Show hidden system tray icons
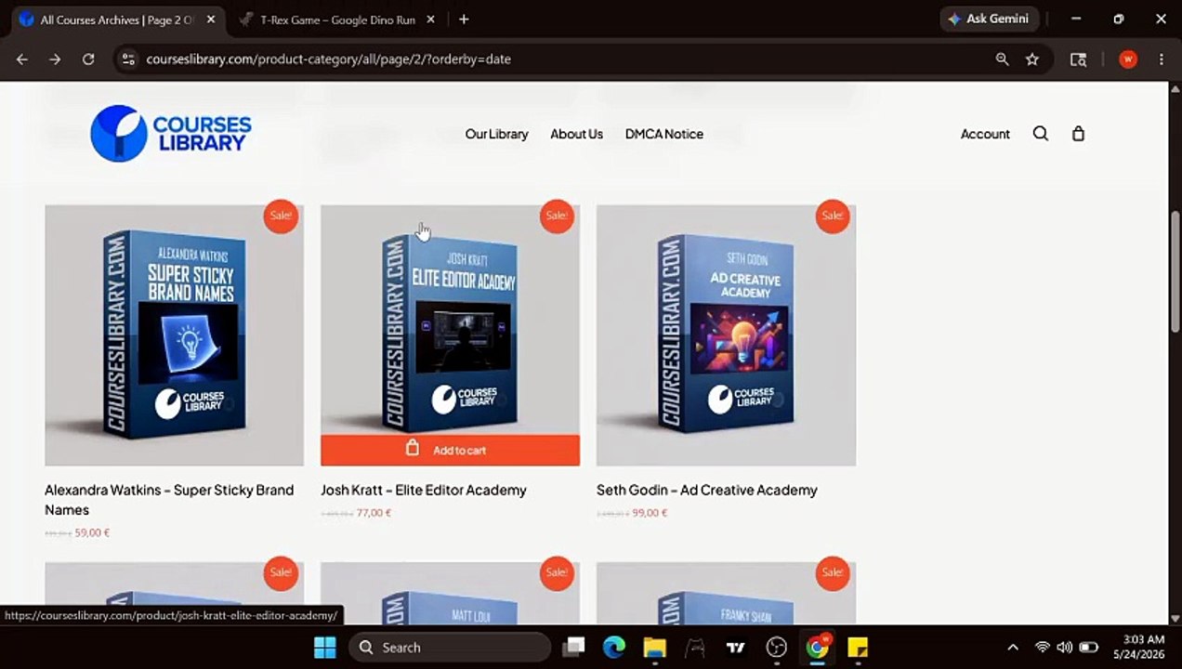This screenshot has height=669, width=1182. tap(1013, 648)
